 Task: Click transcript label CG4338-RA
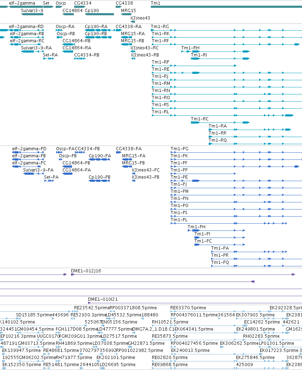[x=129, y=26]
